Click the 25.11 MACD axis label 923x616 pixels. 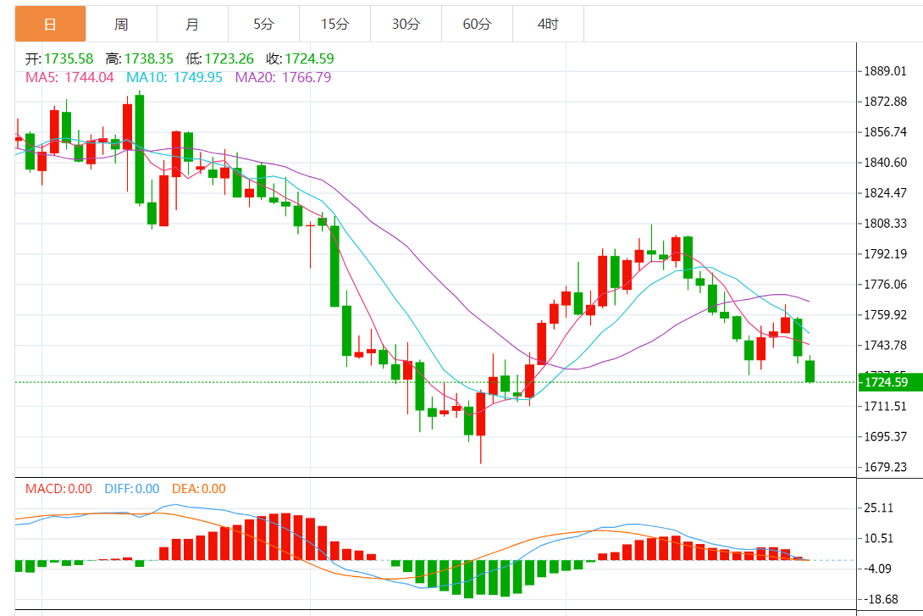(878, 508)
